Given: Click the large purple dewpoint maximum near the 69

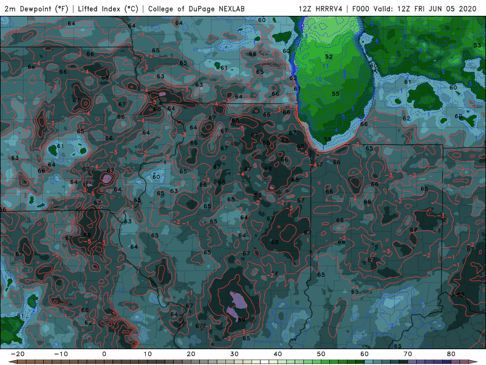Looking at the screenshot, I should (x=239, y=300).
